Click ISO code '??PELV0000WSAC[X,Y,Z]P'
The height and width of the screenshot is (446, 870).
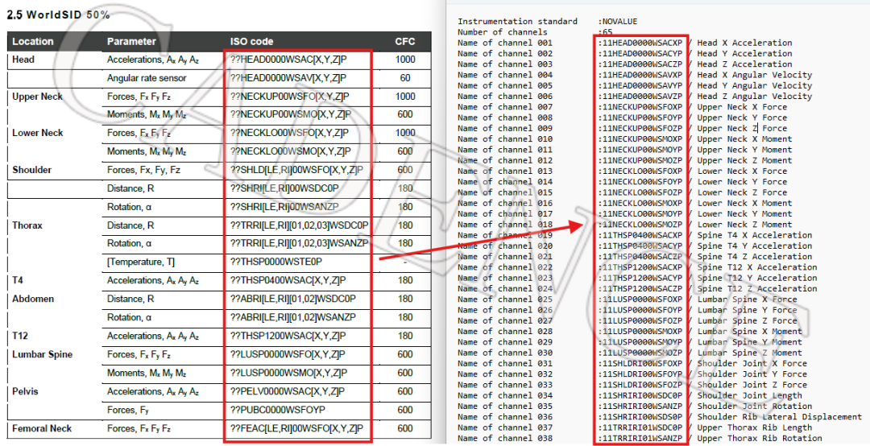tap(288, 391)
